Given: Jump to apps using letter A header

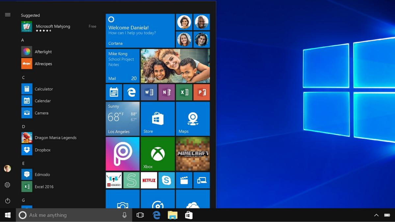Looking at the screenshot, I should tap(23, 40).
